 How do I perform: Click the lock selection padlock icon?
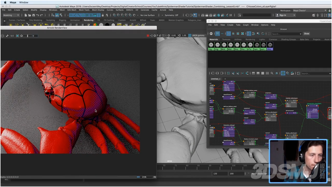(x=103, y=15)
